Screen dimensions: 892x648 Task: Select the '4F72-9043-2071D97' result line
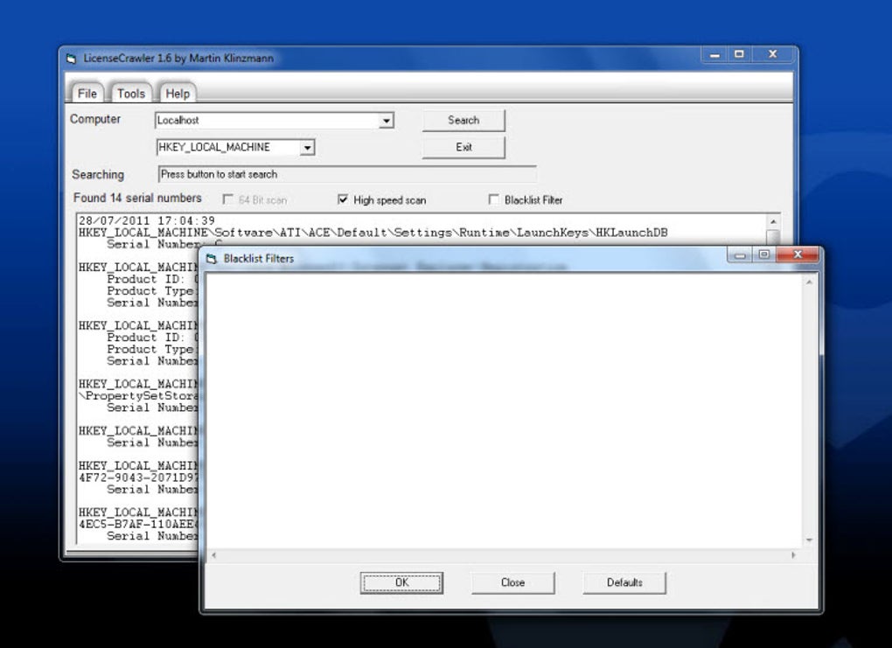(x=138, y=477)
